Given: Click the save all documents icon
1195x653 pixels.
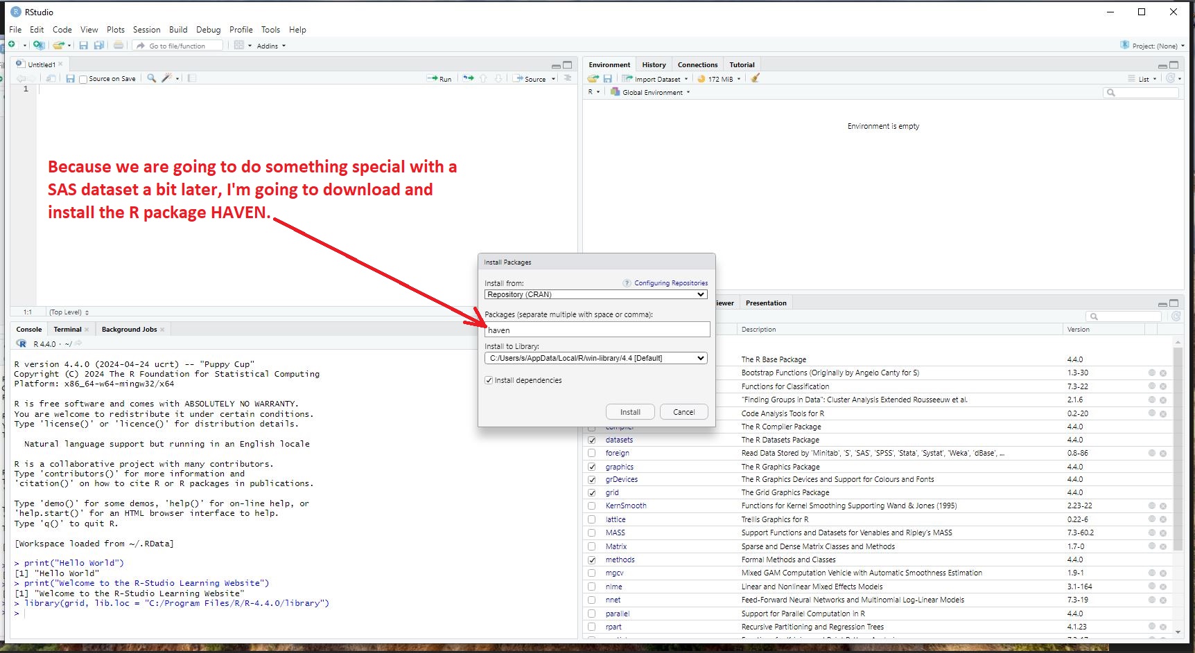Looking at the screenshot, I should point(99,46).
